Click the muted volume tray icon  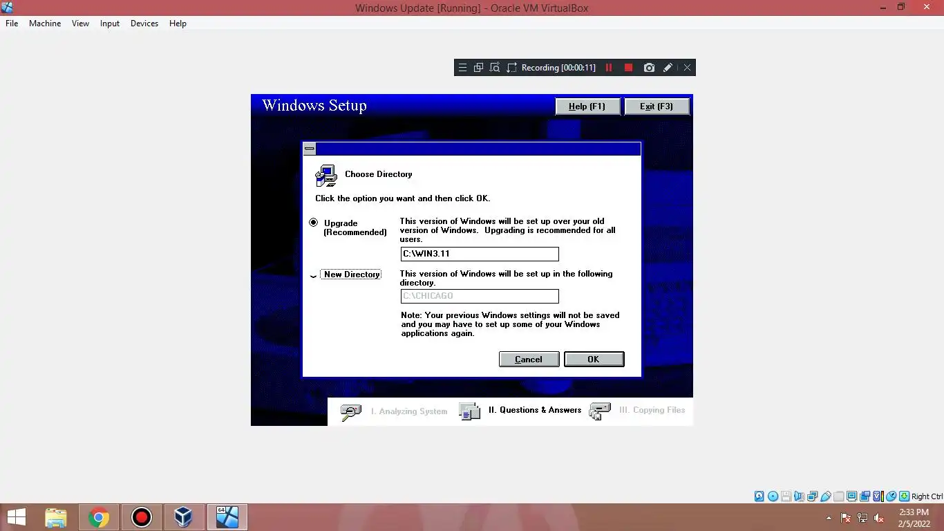pyautogui.click(x=879, y=518)
